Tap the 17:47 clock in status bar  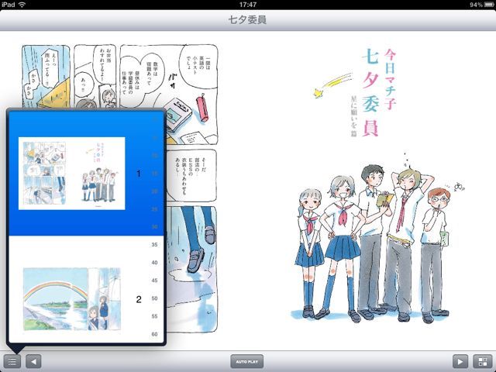248,5
